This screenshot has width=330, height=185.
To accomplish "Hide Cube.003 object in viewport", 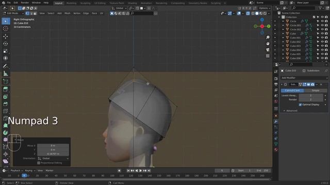I will (x=322, y=46).
